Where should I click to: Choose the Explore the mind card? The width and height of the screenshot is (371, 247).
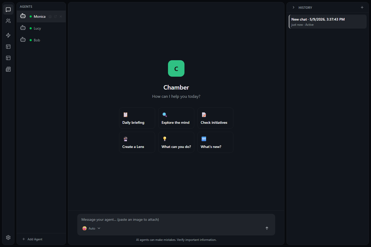176,118
